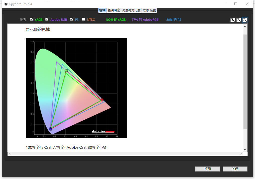The height and width of the screenshot is (179, 255).
Task: Click the zoom out magnifier icon
Action: click(x=239, y=20)
